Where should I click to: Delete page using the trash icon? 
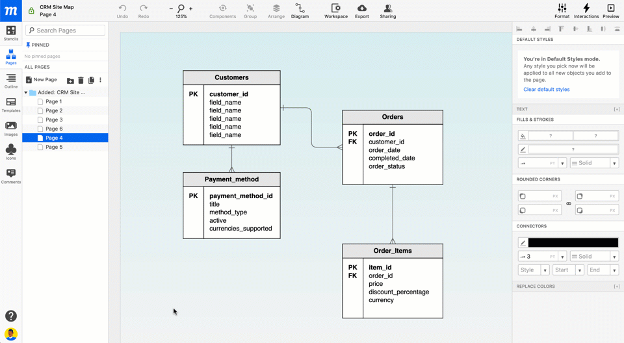pos(81,80)
